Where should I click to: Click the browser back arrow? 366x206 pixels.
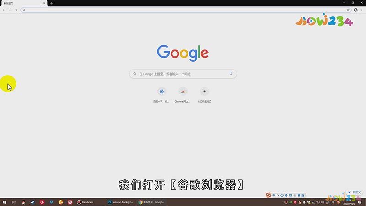(x=5, y=10)
